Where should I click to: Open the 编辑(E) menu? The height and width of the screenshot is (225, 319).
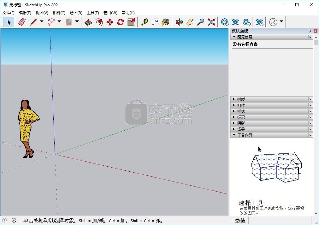point(25,13)
